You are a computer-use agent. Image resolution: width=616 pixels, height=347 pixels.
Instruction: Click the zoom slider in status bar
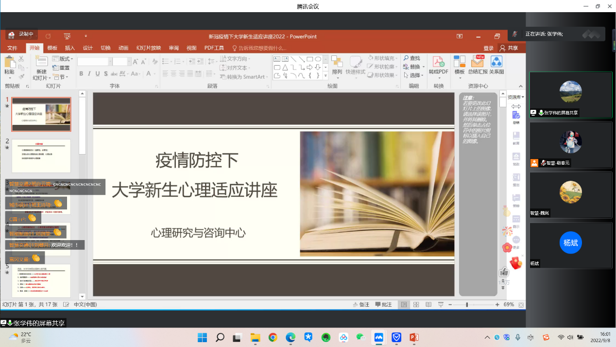click(x=467, y=305)
